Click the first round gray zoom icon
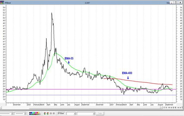Image resolution: width=184 pixels, height=116 pixels. click(x=173, y=107)
